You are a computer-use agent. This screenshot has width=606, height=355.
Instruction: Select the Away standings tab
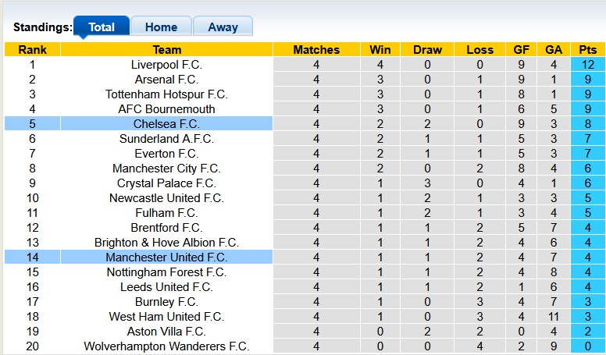click(223, 27)
